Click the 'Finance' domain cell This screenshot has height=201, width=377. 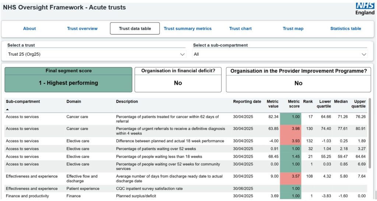74,196
